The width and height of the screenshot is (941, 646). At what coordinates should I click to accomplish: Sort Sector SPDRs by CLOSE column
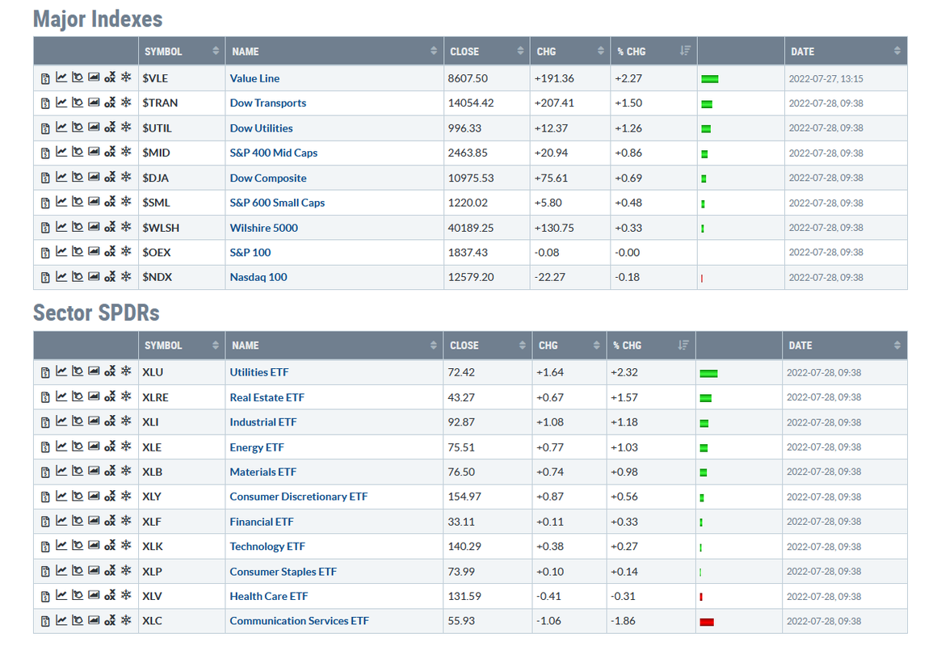coord(487,346)
